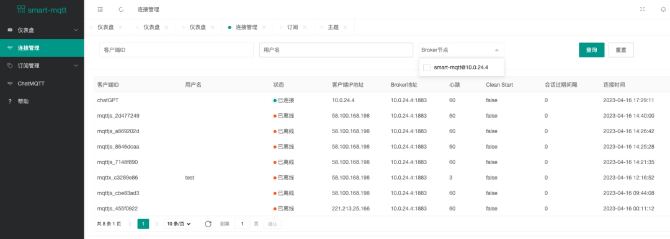Click connection time 2023-04-16 17:29:11
The width and height of the screenshot is (670, 239).
(628, 100)
